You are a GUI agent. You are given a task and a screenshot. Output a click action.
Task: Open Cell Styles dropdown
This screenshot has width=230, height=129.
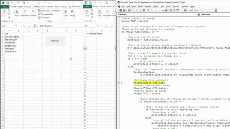tap(44, 18)
